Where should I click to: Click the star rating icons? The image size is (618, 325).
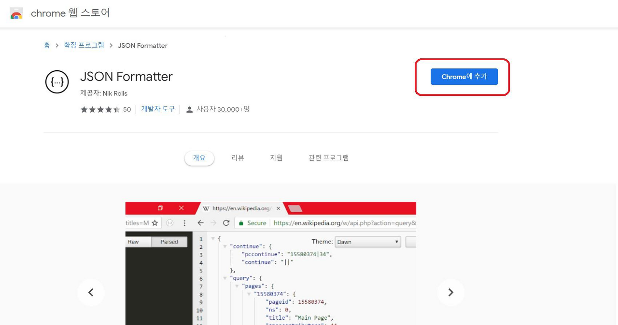[x=100, y=109]
